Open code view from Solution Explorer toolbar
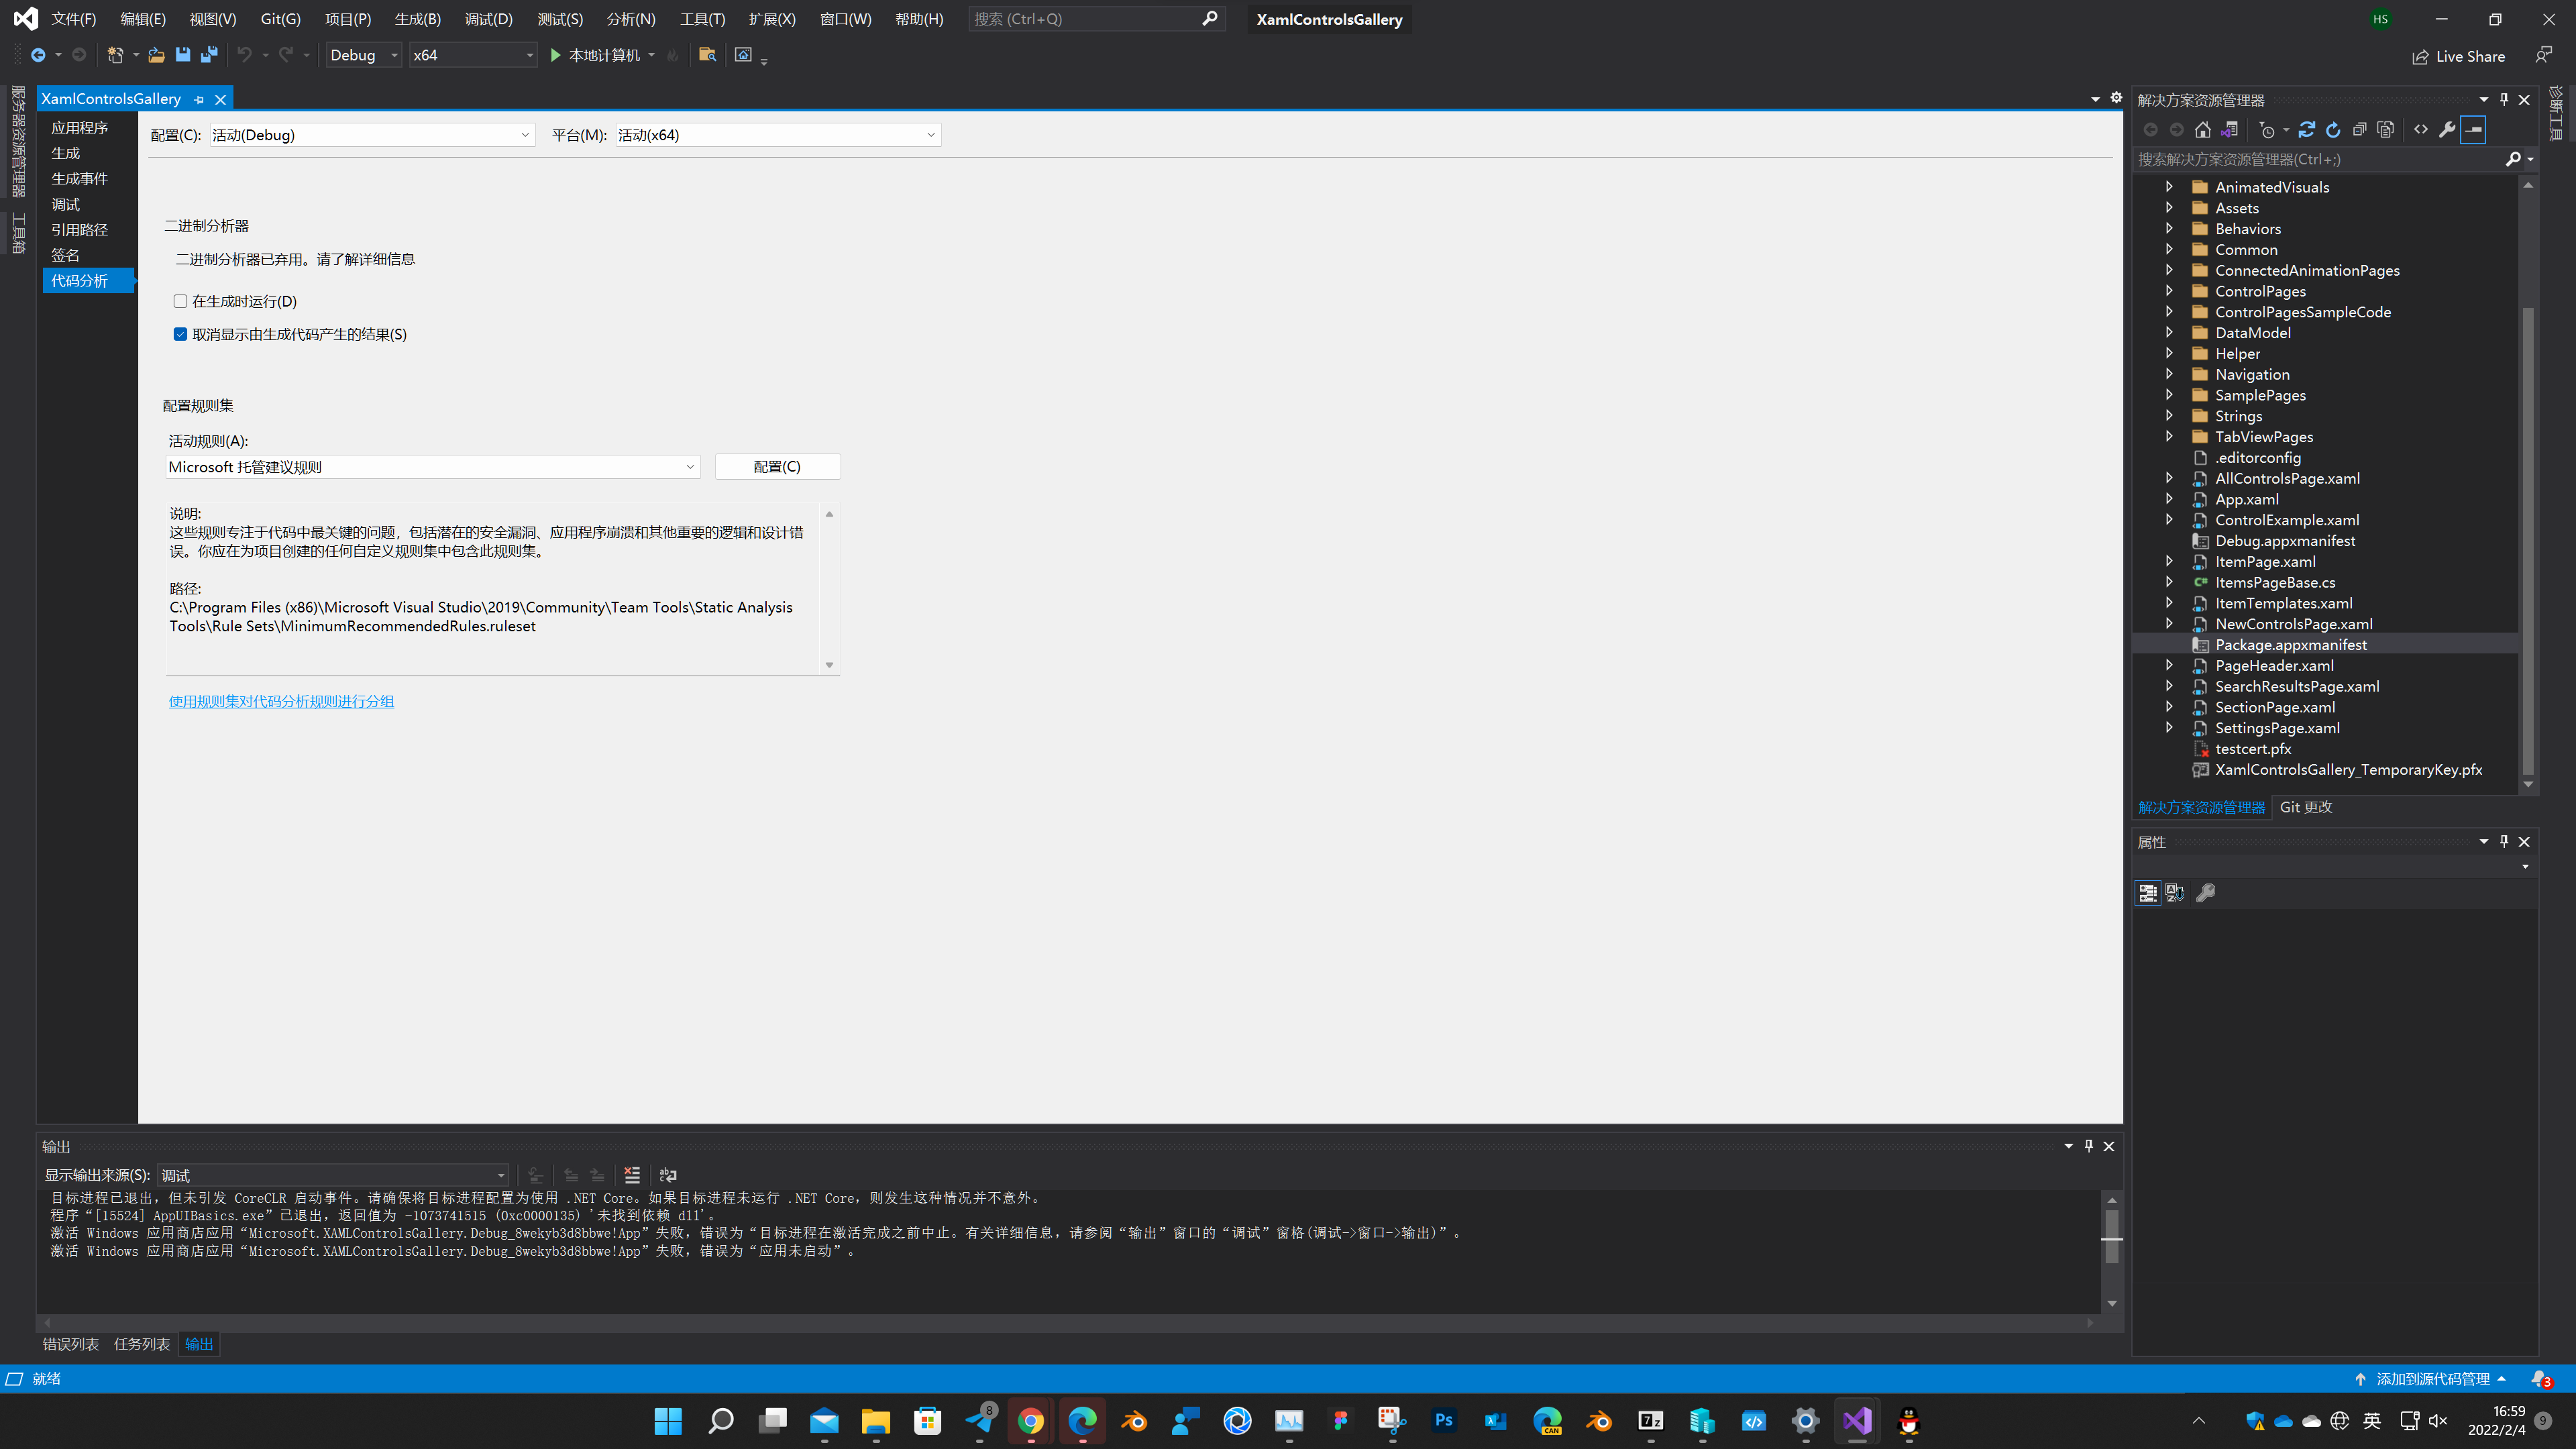The image size is (2576, 1449). (x=2421, y=129)
